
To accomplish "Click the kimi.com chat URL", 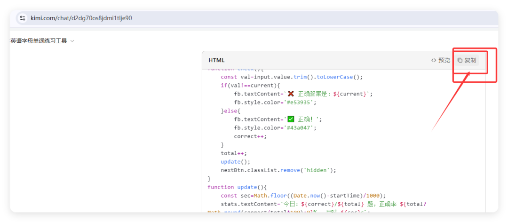I will click(81, 18).
